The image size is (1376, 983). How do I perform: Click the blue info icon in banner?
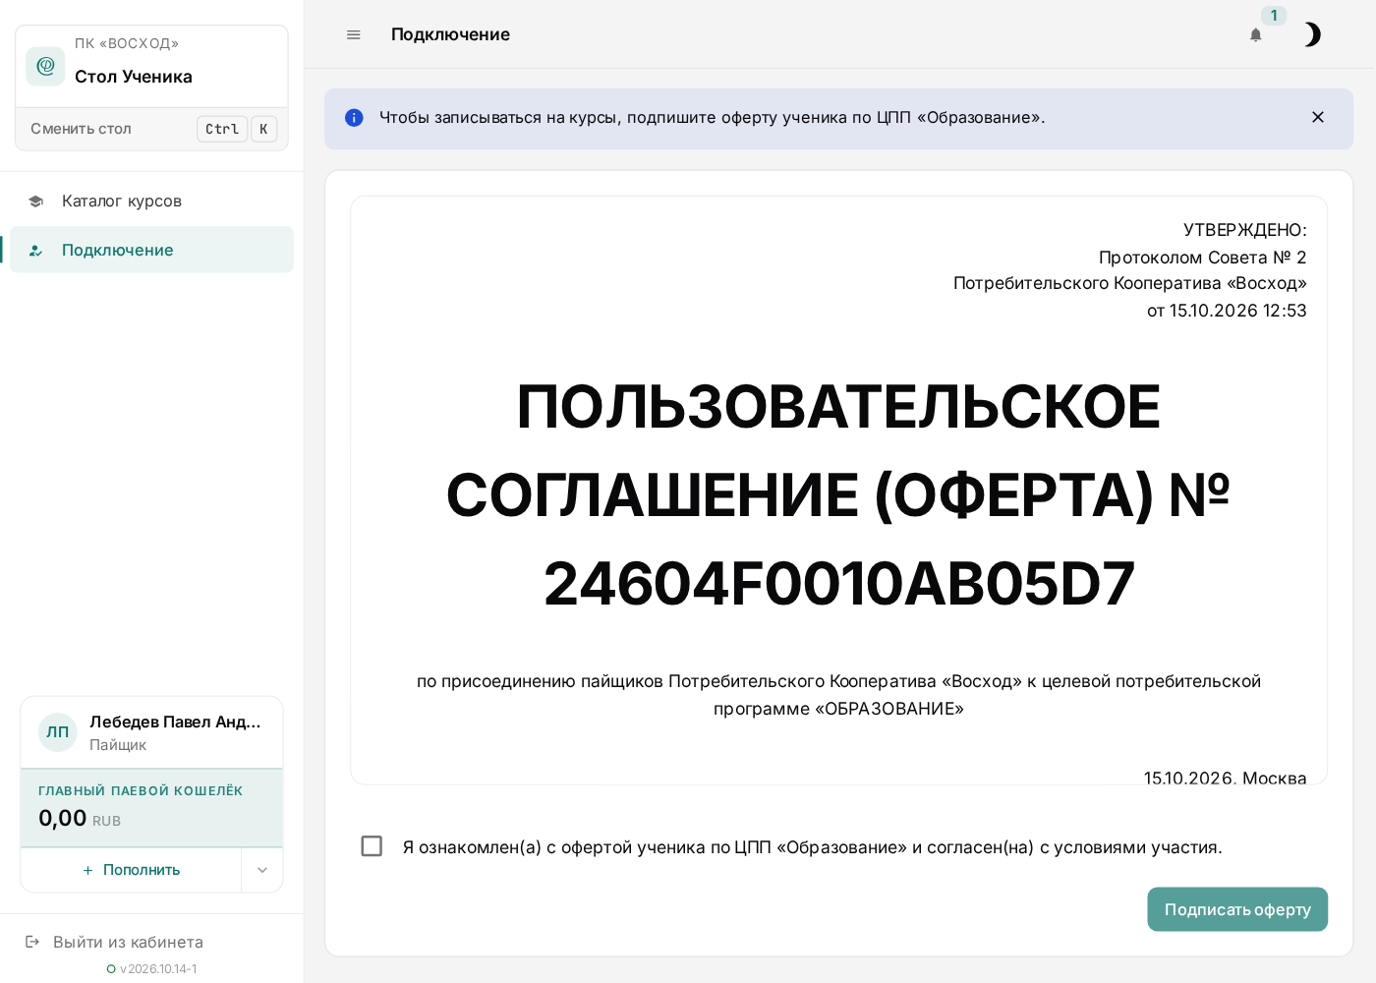[x=354, y=118]
